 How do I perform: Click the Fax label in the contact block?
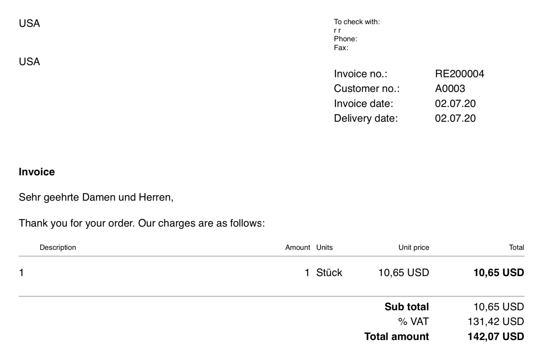pyautogui.click(x=341, y=48)
